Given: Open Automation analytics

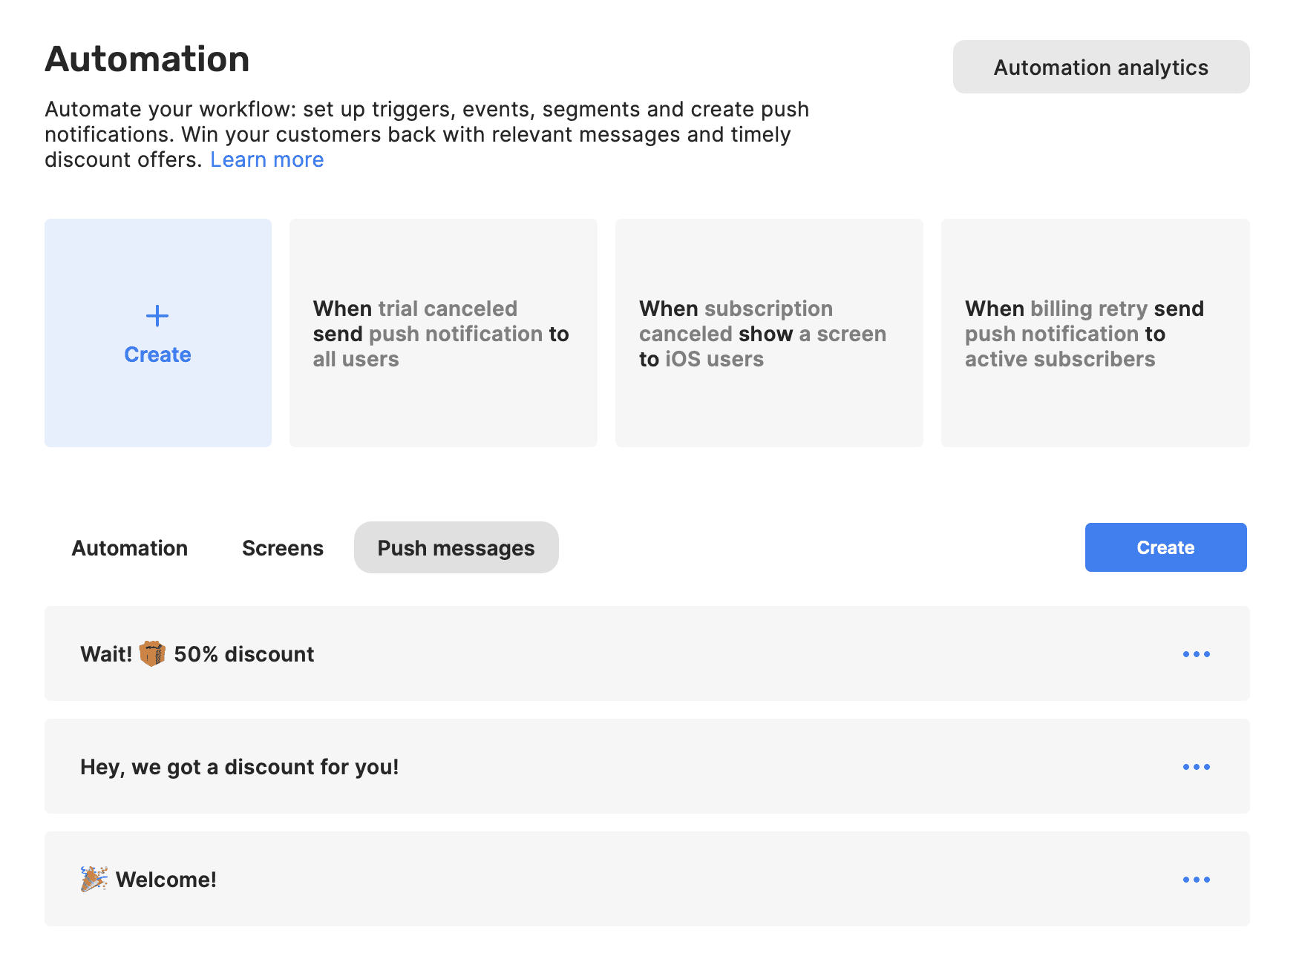Looking at the screenshot, I should (x=1100, y=67).
